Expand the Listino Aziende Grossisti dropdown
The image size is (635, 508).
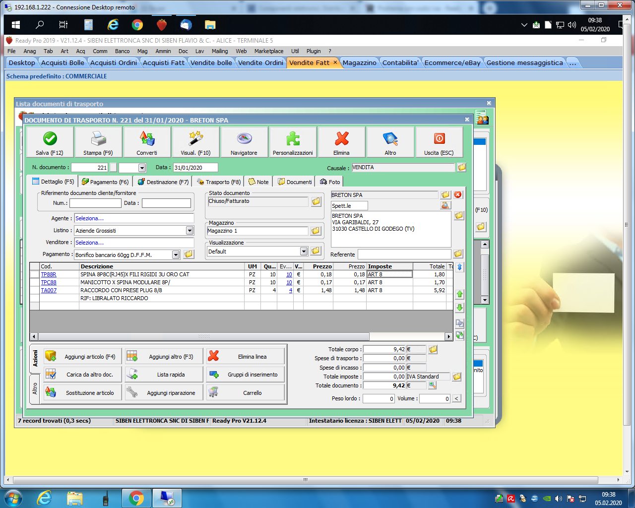(x=190, y=231)
